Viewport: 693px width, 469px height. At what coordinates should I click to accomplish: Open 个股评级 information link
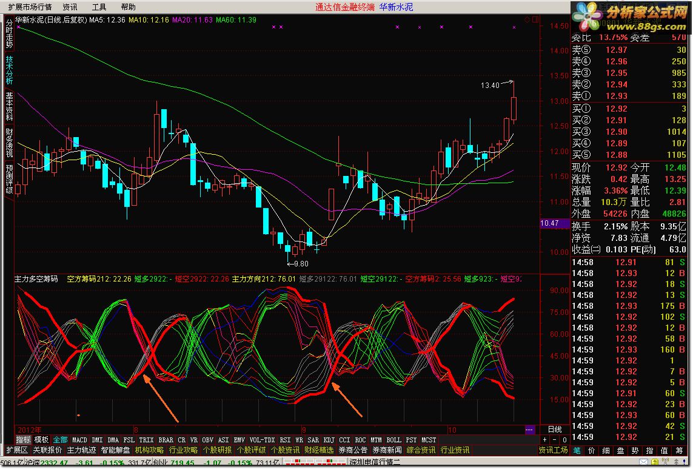(x=251, y=450)
